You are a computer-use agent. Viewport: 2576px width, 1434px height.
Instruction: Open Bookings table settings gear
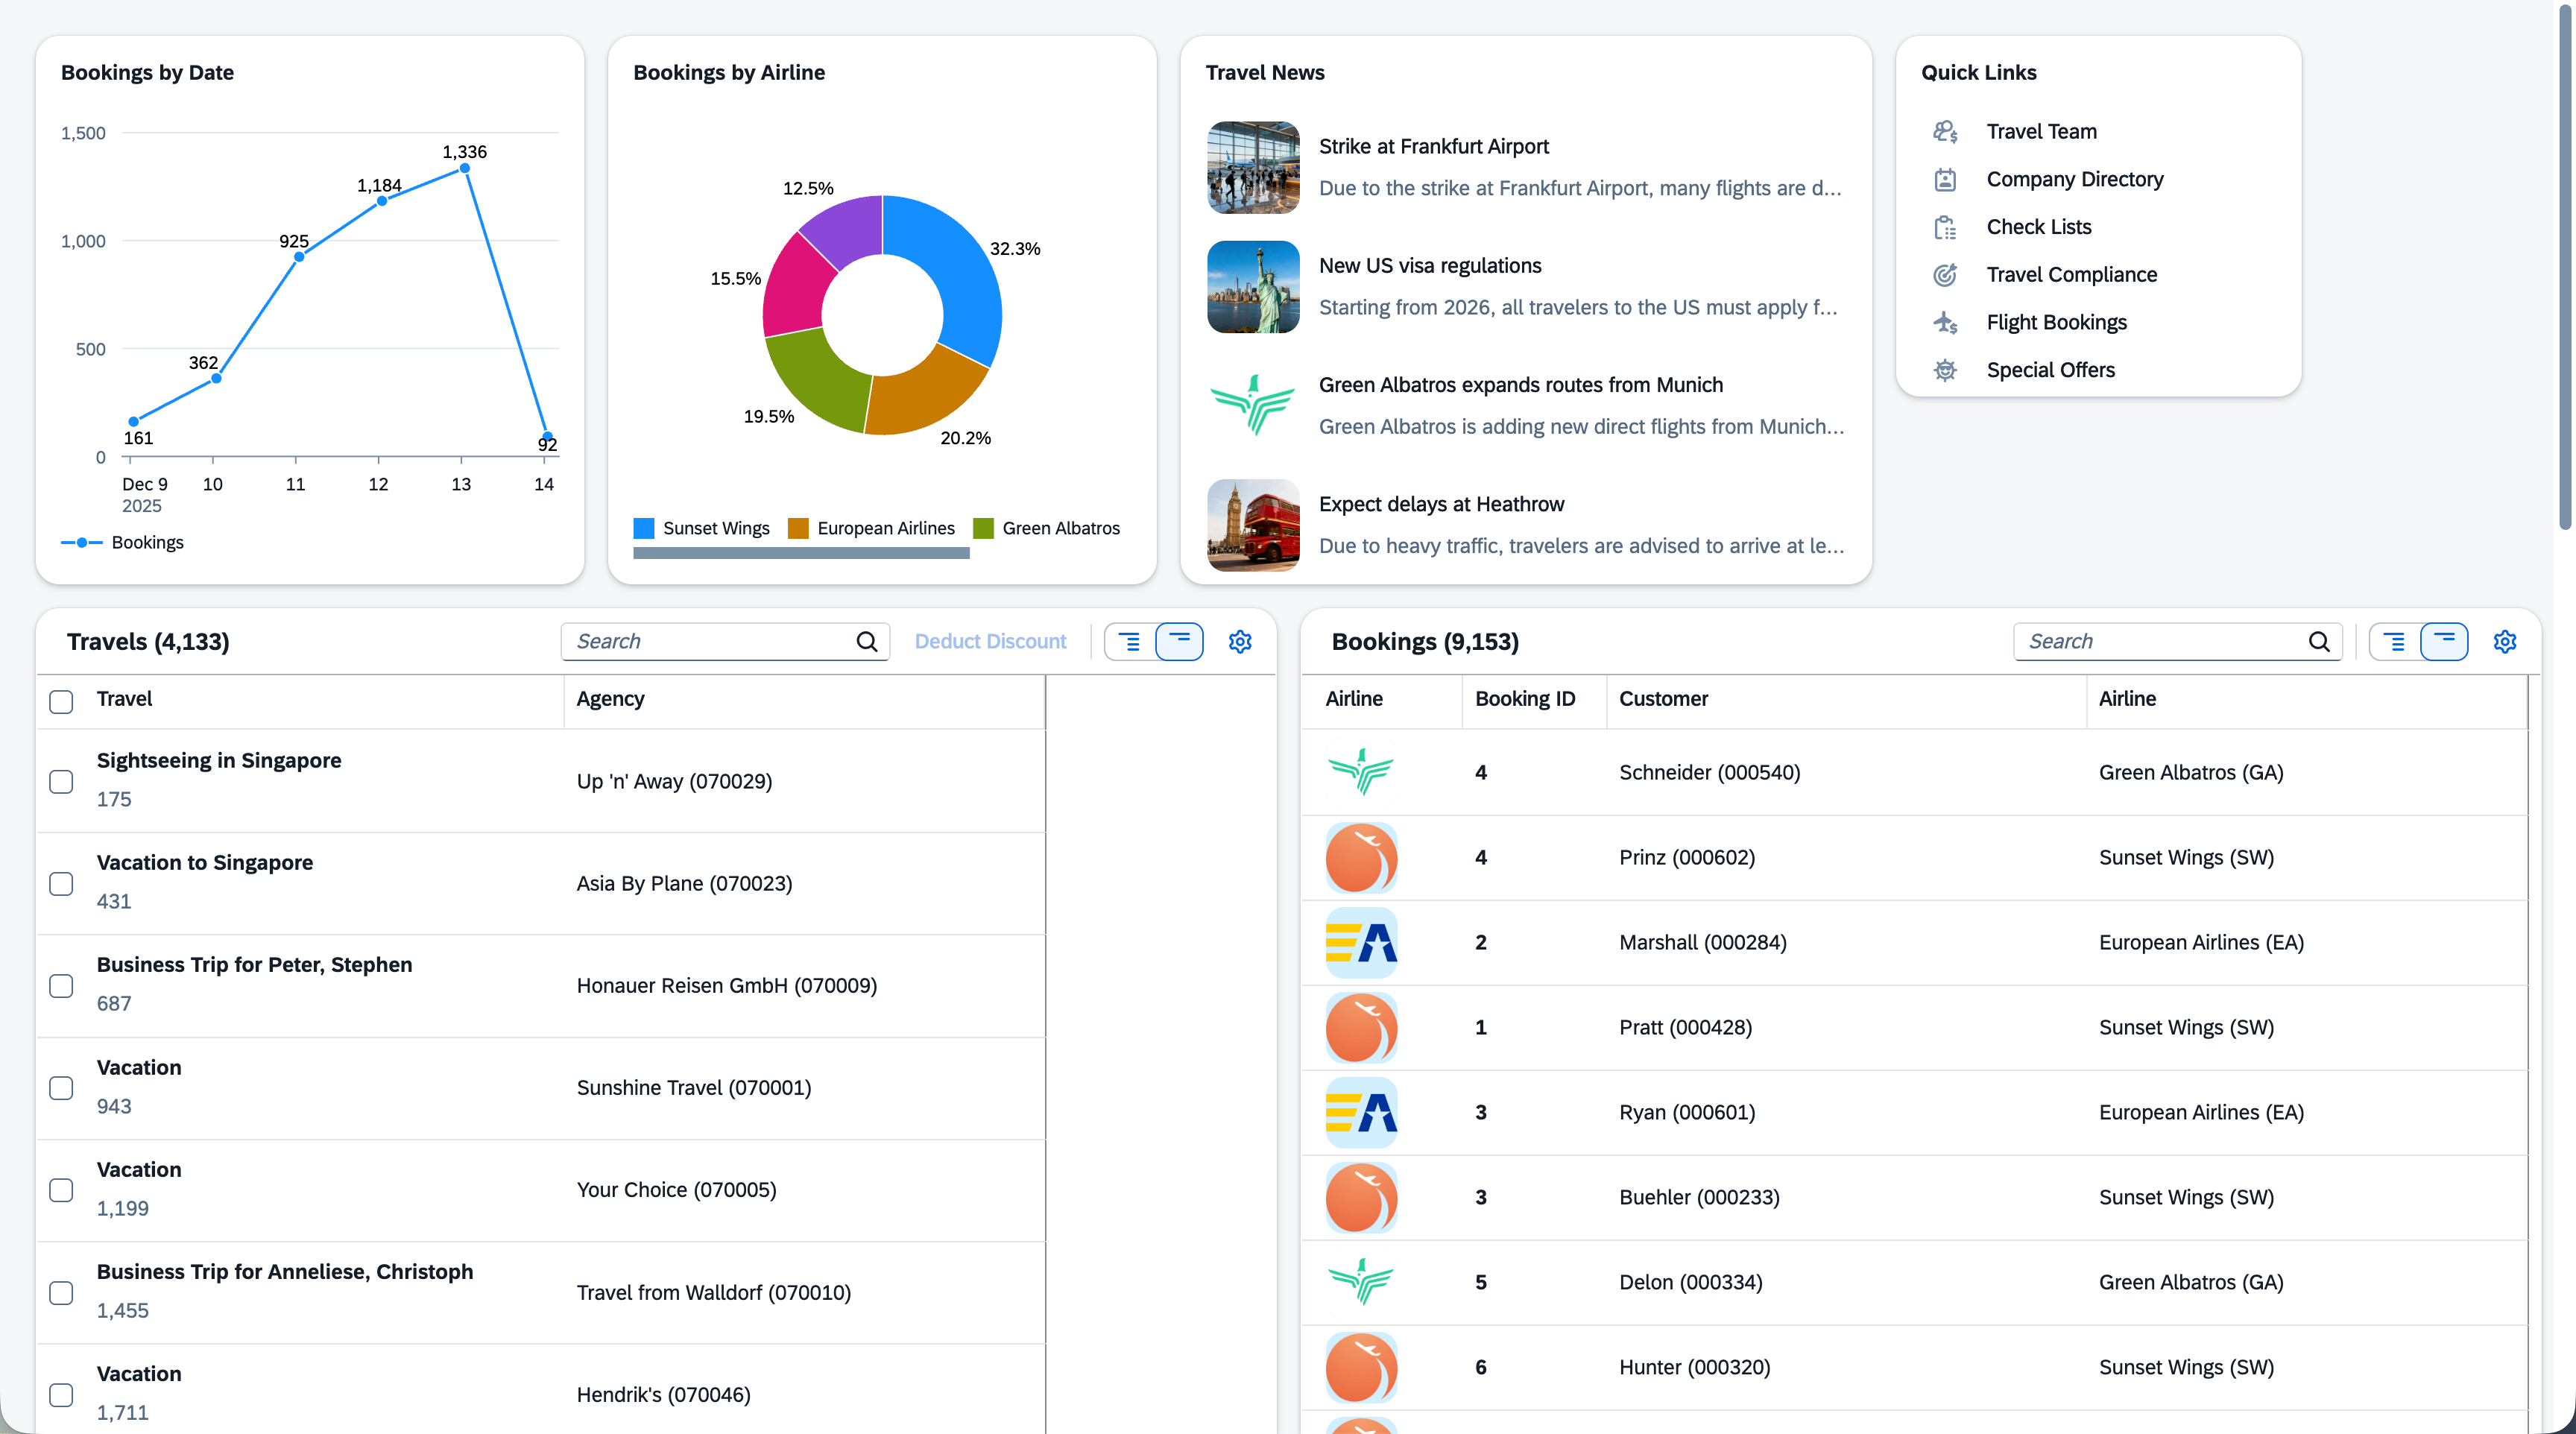[2505, 642]
